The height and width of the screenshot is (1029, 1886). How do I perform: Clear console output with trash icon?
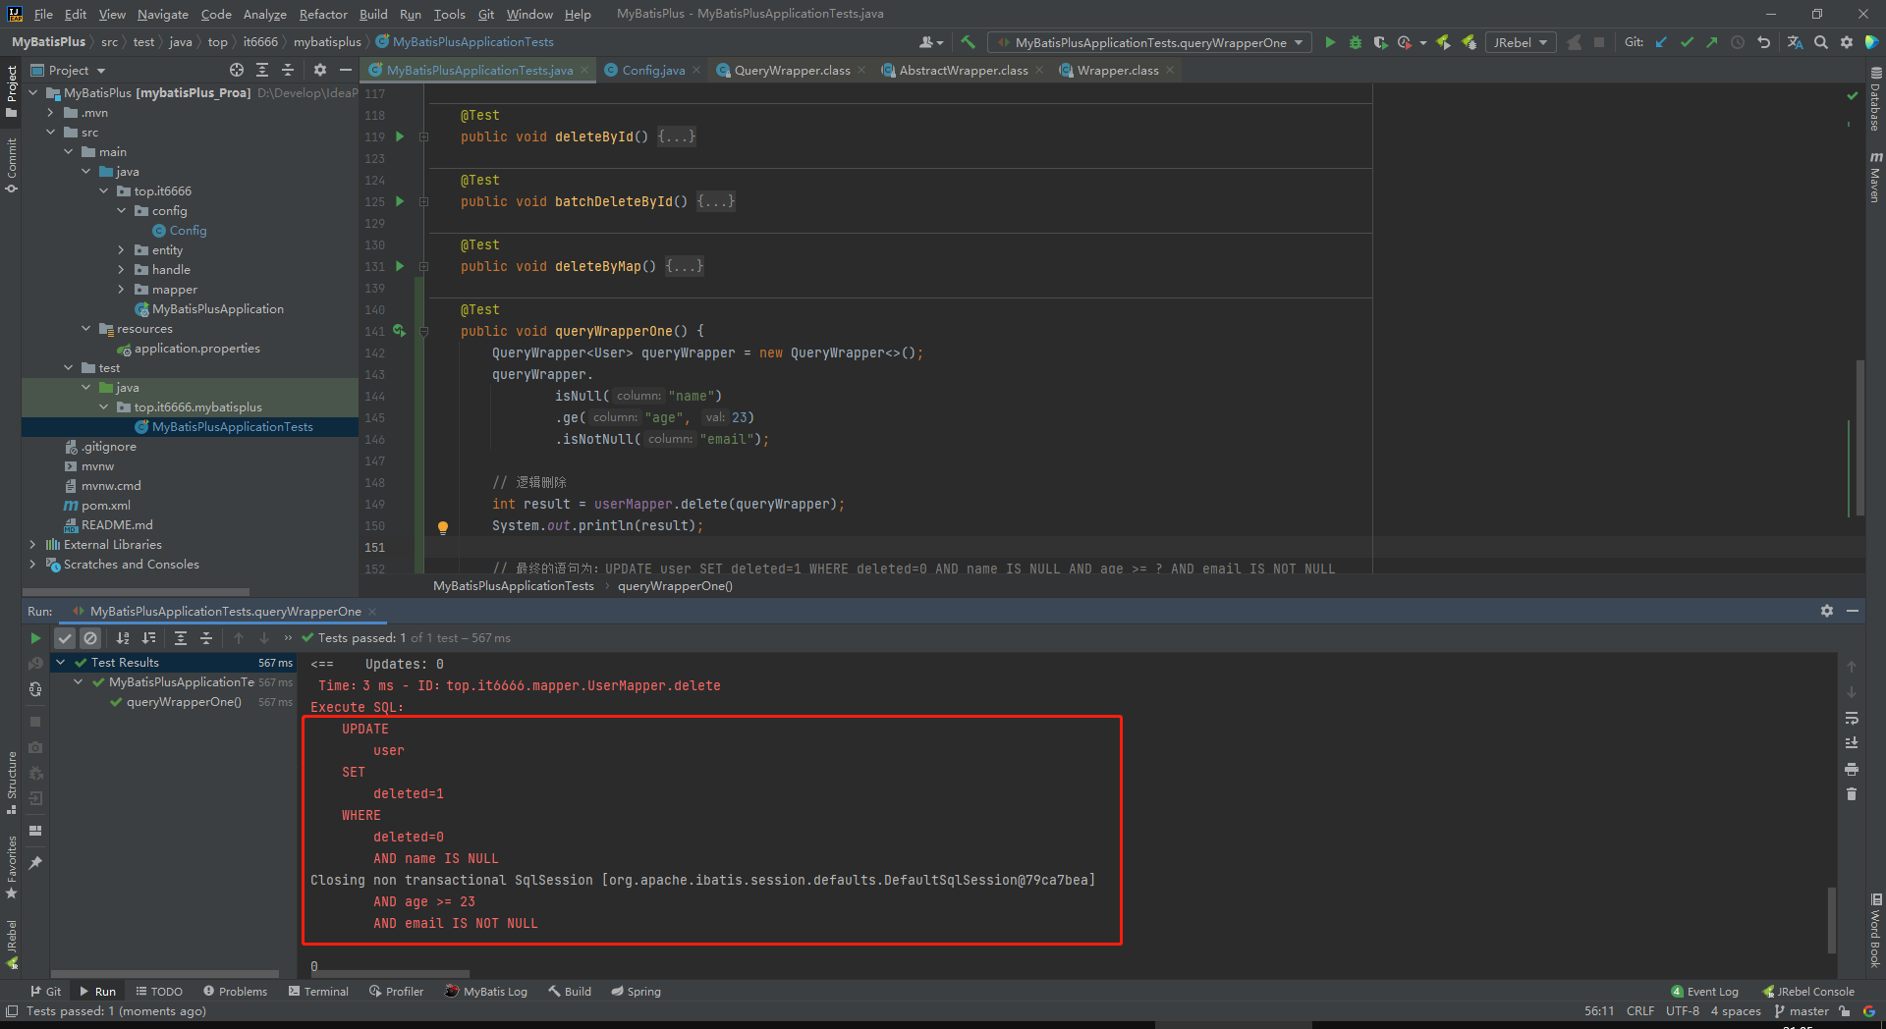tap(1852, 794)
